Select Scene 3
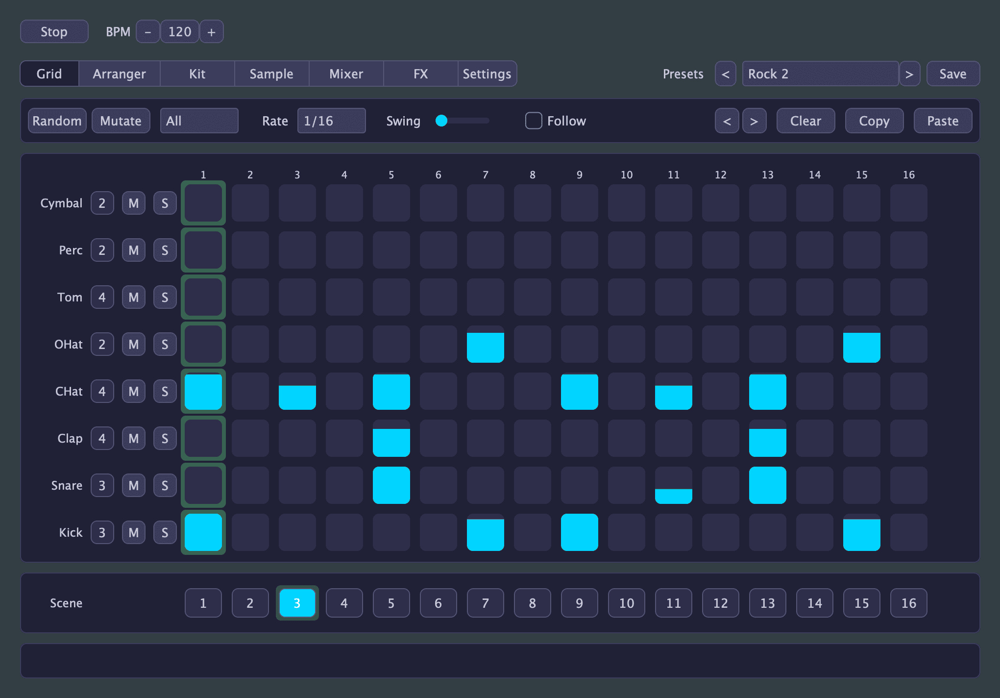The image size is (1000, 698). pyautogui.click(x=297, y=603)
